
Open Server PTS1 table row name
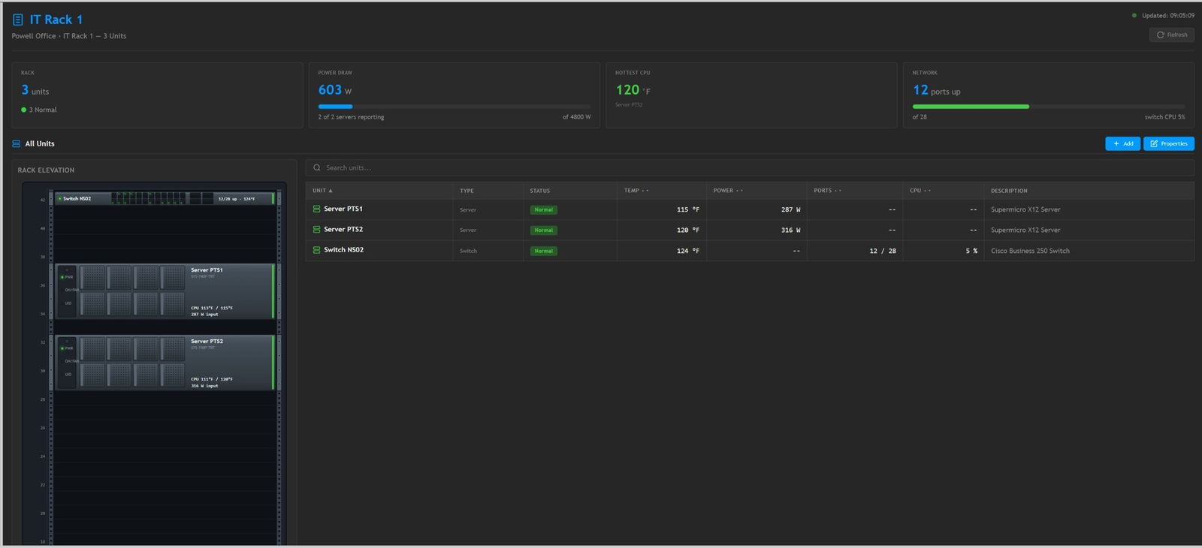tap(343, 209)
